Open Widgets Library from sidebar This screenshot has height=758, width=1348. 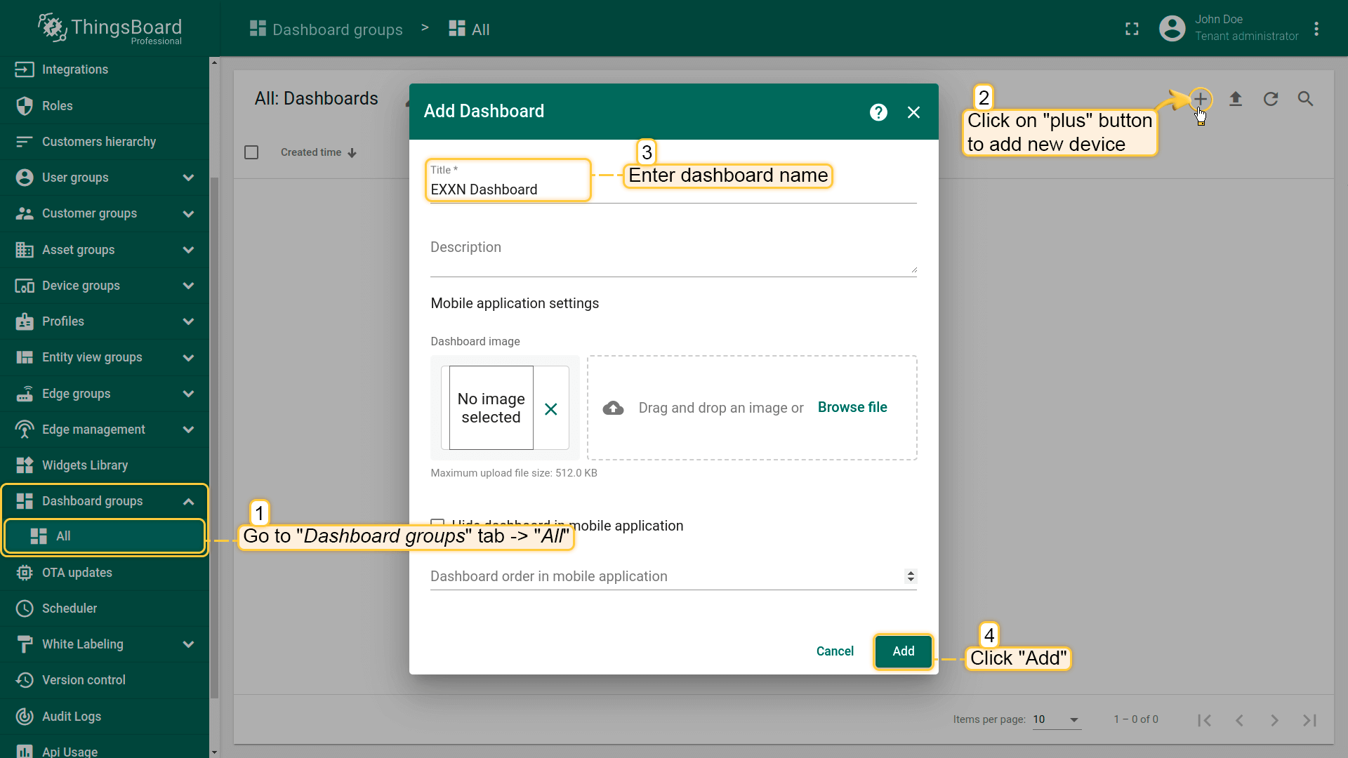[x=84, y=465]
